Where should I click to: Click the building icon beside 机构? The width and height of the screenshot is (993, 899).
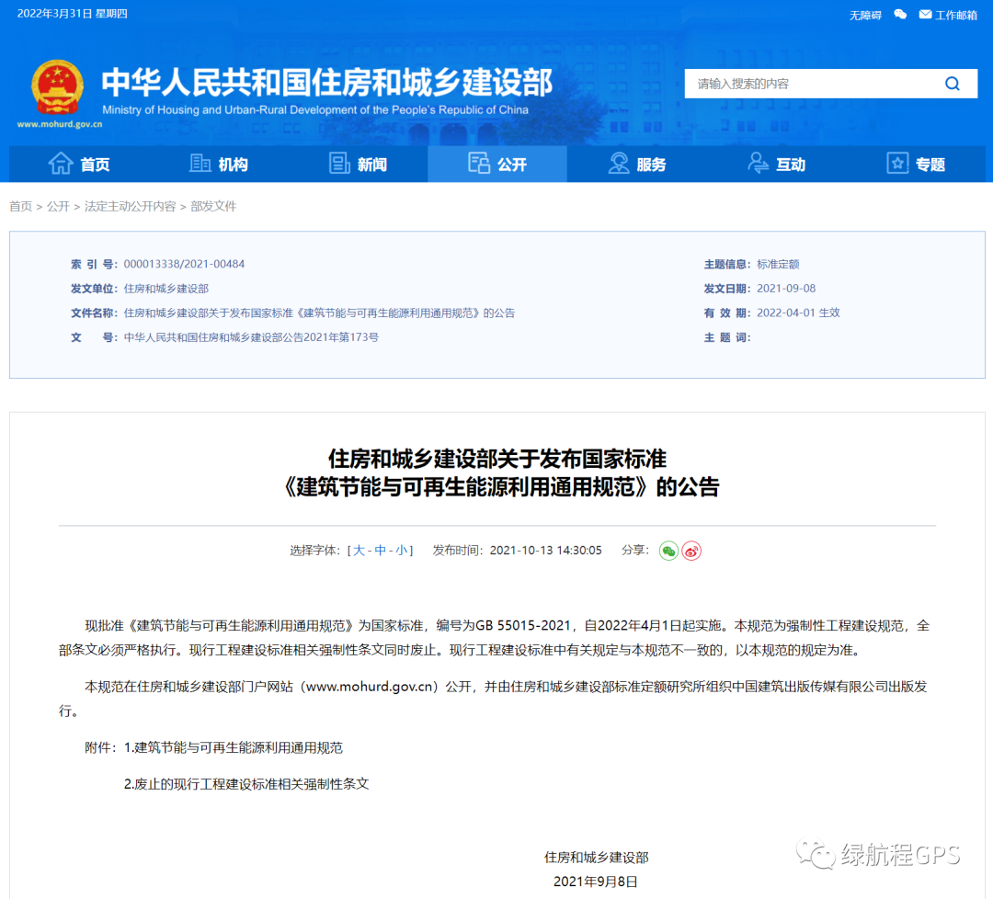[201, 164]
